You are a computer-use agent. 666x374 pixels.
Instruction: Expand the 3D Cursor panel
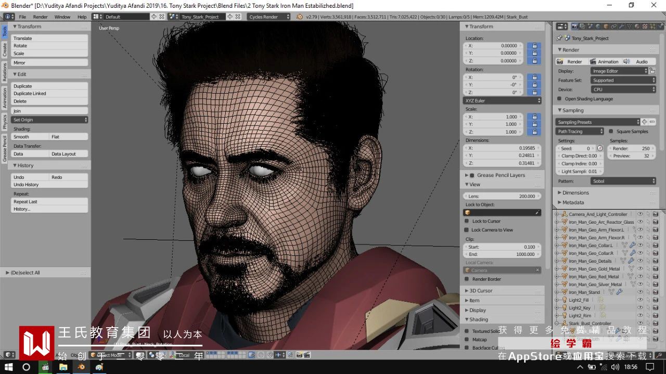(x=480, y=291)
